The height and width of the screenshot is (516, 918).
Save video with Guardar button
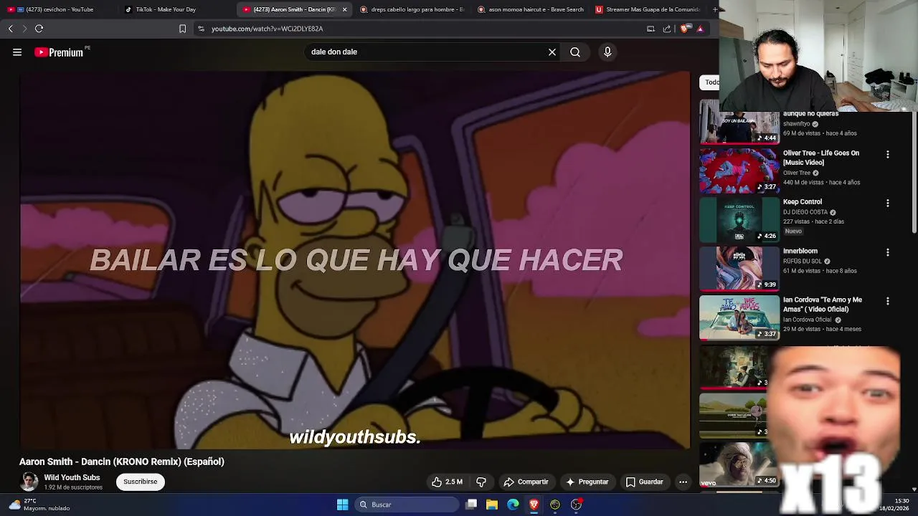click(644, 482)
